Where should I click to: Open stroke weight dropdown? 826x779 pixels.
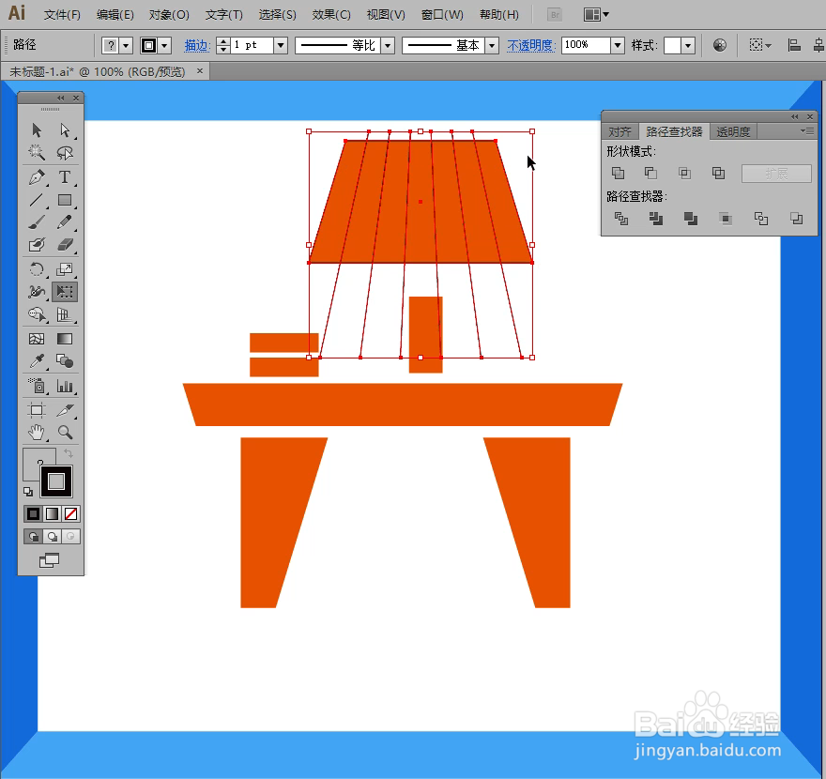pyautogui.click(x=281, y=45)
